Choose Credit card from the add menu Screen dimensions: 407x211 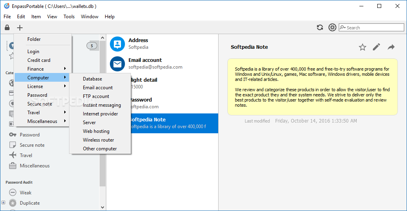point(42,60)
